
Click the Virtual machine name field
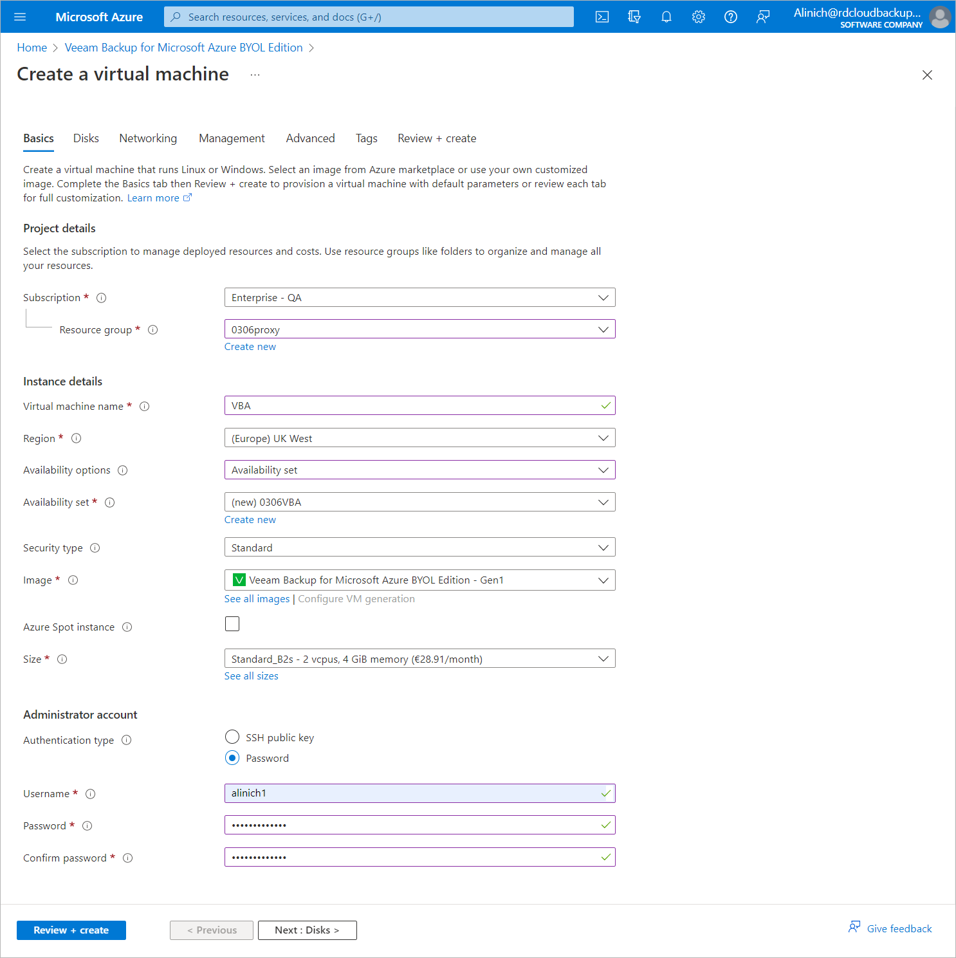412,406
